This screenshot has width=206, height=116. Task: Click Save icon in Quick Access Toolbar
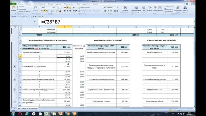[x=12, y=16]
